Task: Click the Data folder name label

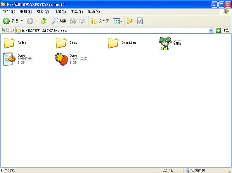Action: 73,43
